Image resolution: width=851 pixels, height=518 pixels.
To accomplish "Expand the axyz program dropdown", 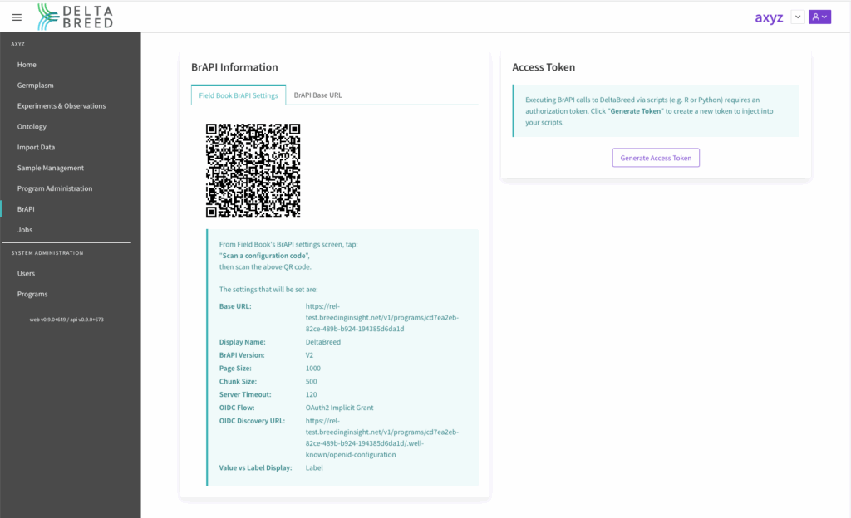I will click(x=797, y=17).
